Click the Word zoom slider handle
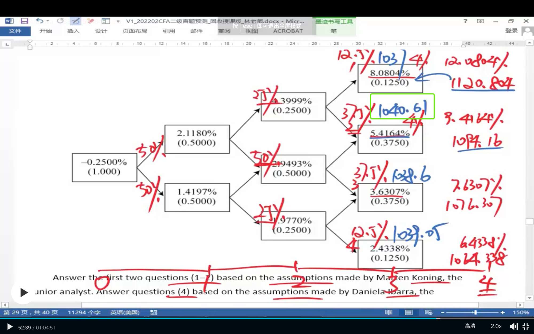This screenshot has height=334, width=534. pos(475,312)
